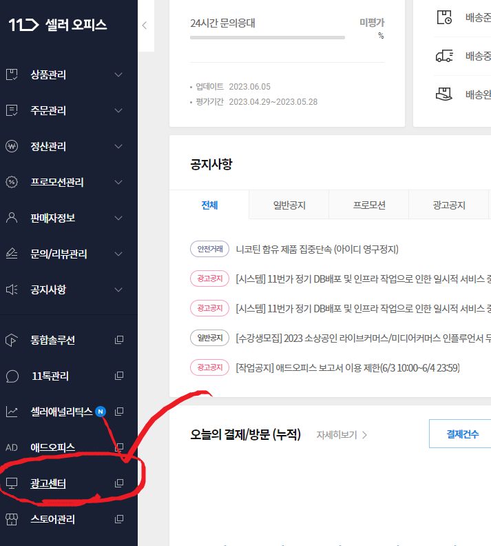
Task: Click the chevron next to 자세히보기
Action: pos(364,435)
